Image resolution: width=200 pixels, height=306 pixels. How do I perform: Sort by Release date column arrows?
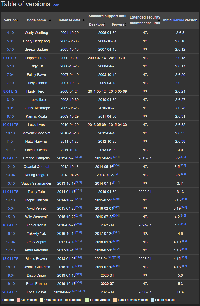pos(83,20)
